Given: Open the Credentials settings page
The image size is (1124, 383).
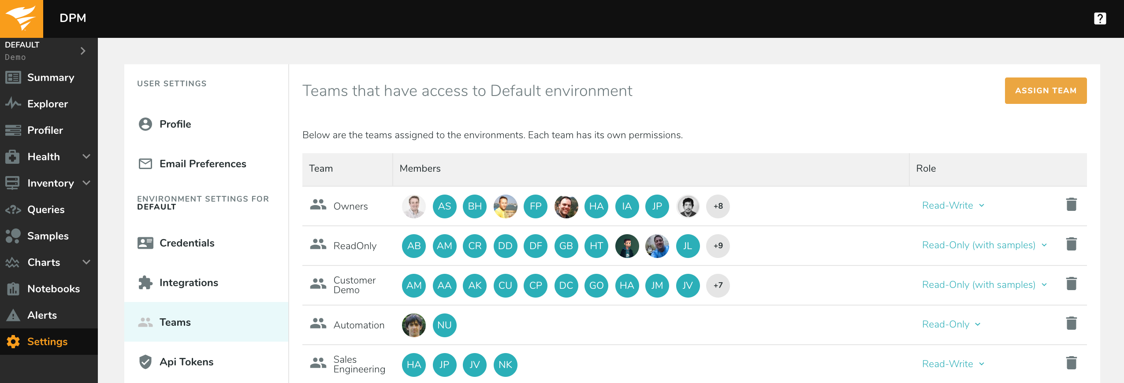Looking at the screenshot, I should [x=187, y=243].
